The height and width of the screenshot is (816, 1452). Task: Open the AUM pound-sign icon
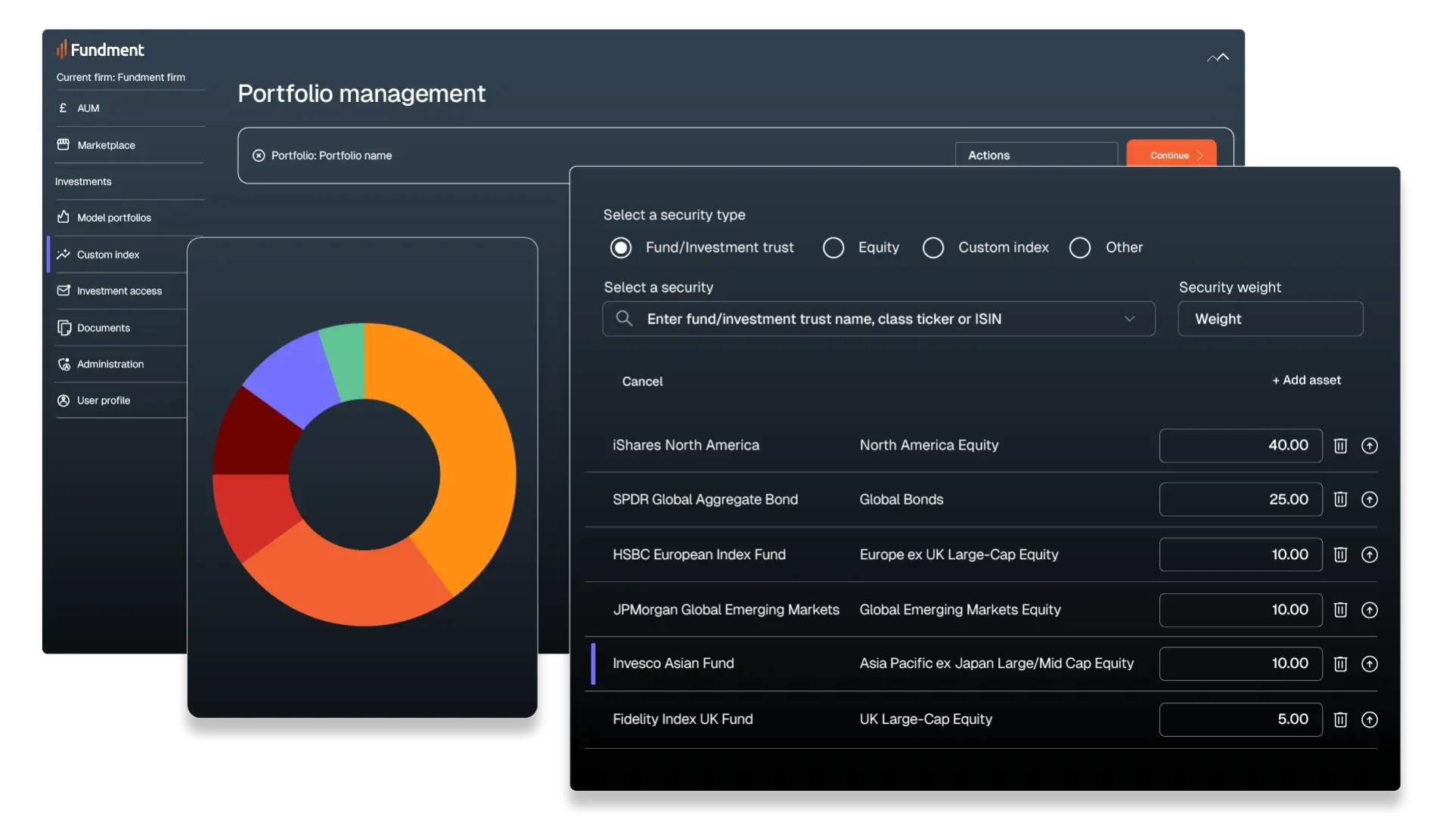click(64, 108)
